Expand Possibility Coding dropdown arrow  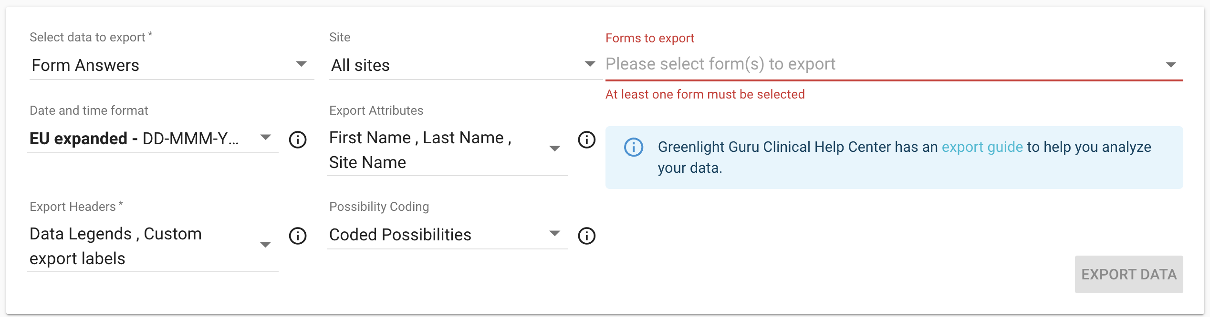pos(554,234)
